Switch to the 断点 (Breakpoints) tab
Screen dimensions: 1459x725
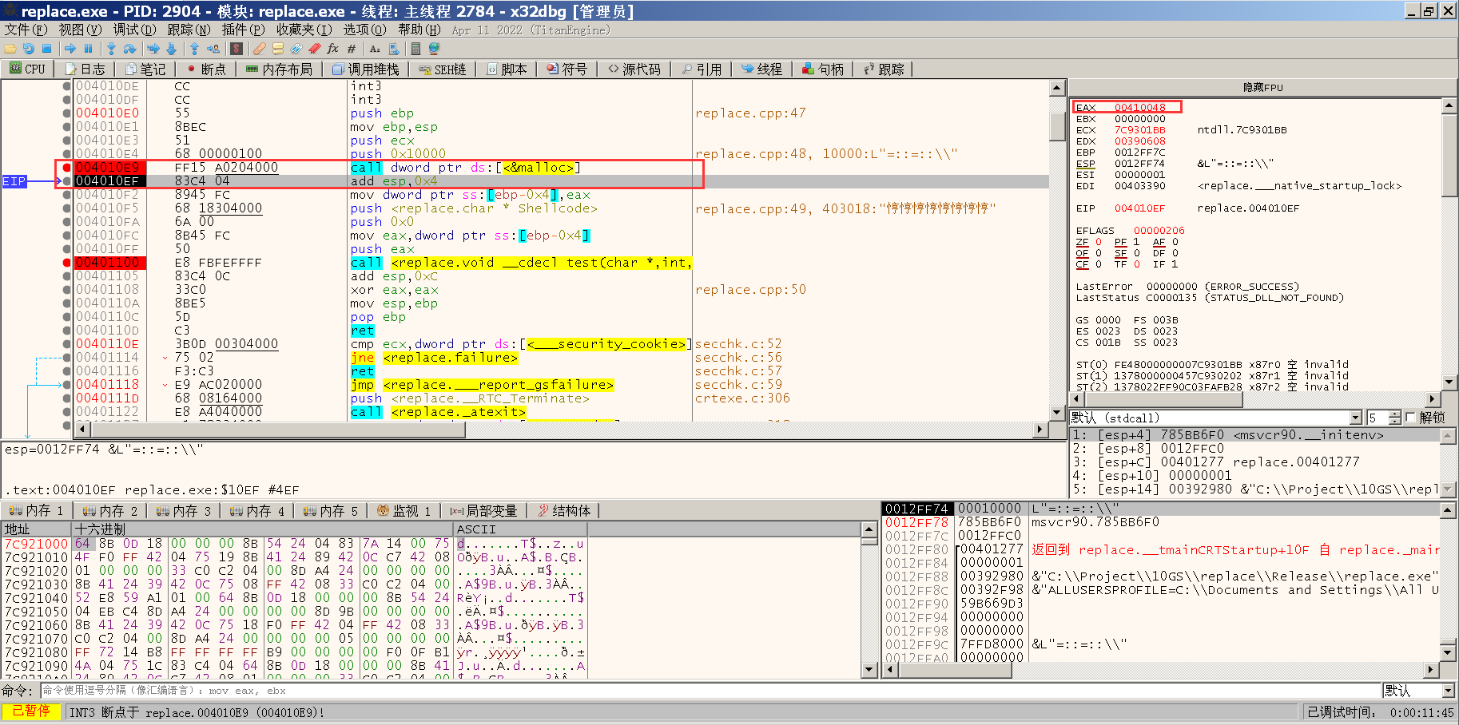click(x=207, y=69)
